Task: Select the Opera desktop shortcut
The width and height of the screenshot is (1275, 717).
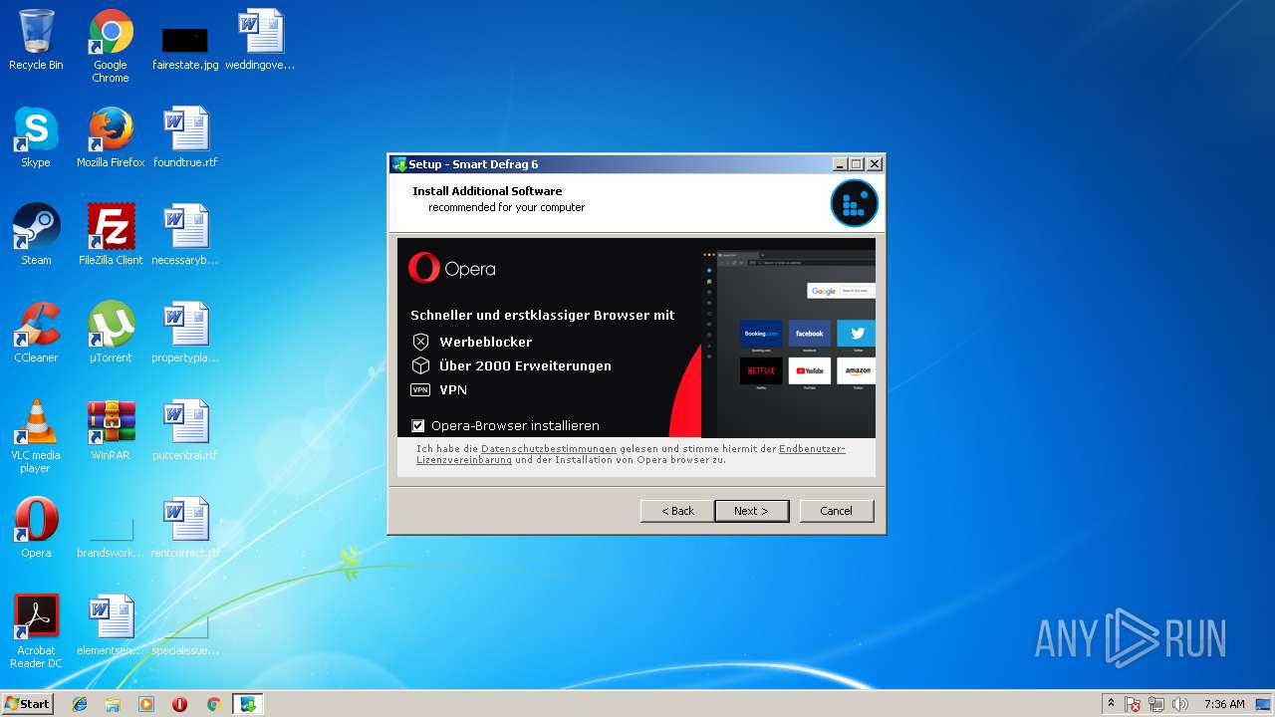Action: (x=36, y=528)
